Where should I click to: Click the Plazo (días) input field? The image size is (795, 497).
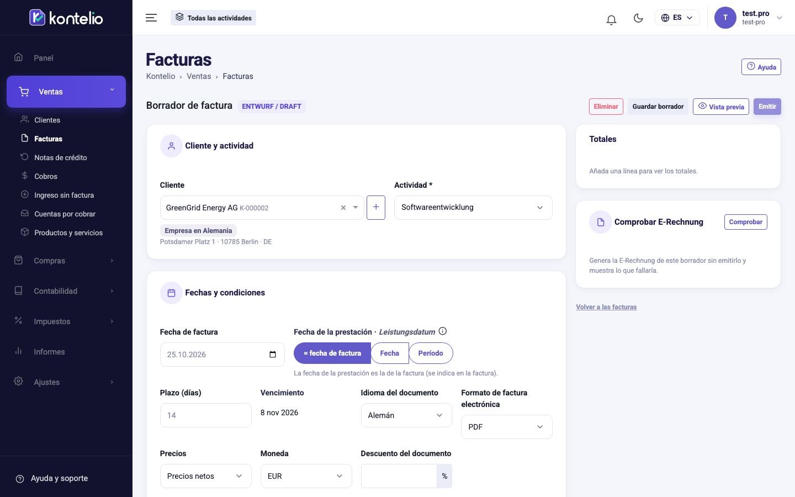pyautogui.click(x=206, y=415)
